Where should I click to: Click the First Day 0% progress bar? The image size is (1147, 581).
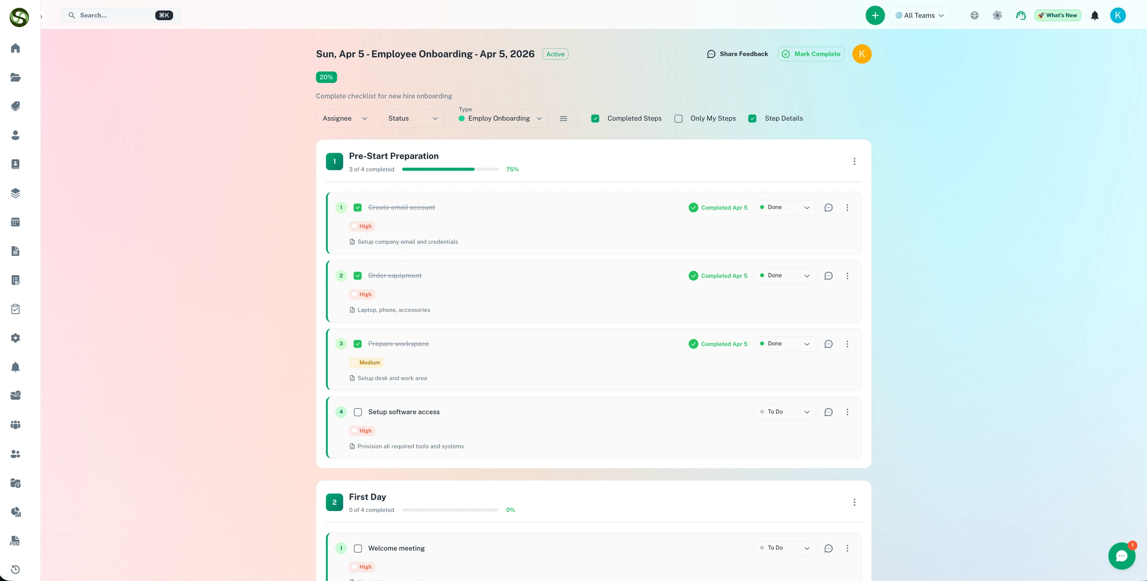coord(450,510)
